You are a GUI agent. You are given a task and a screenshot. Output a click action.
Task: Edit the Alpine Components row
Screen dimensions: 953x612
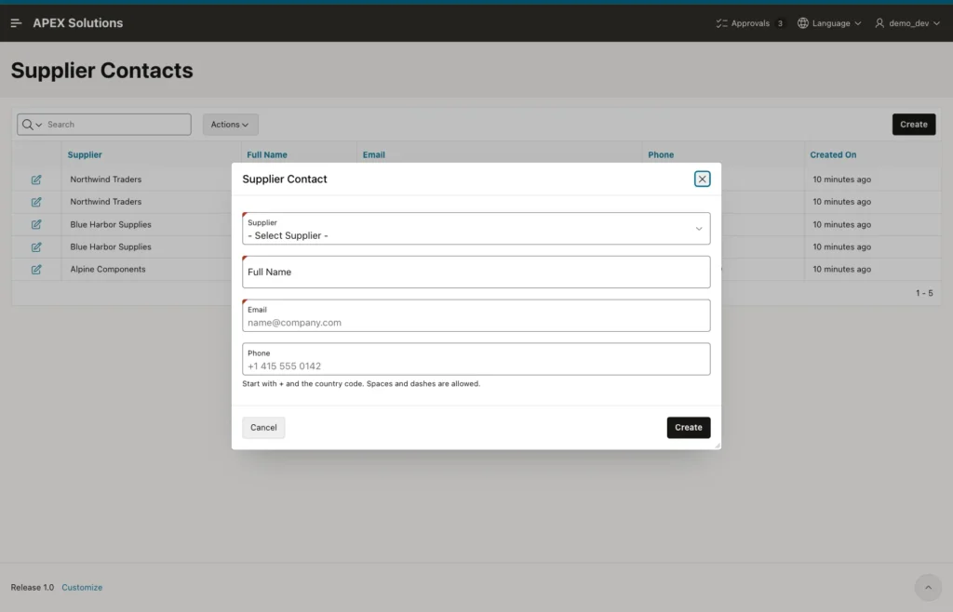[x=36, y=270]
